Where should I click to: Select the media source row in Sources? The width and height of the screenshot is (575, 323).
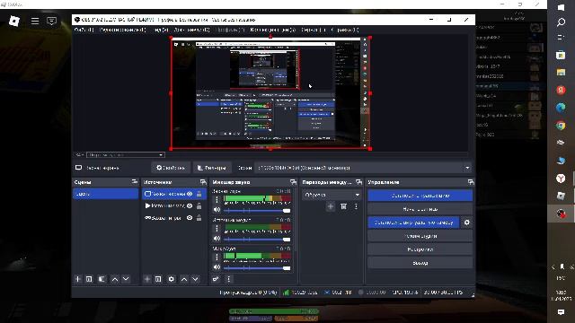point(174,205)
